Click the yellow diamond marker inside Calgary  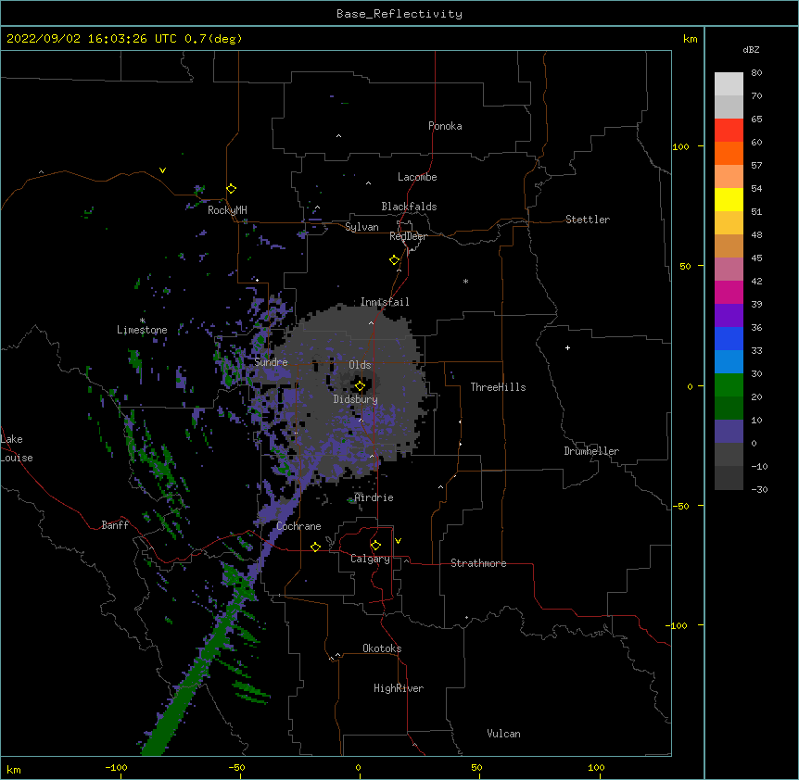pyautogui.click(x=375, y=546)
